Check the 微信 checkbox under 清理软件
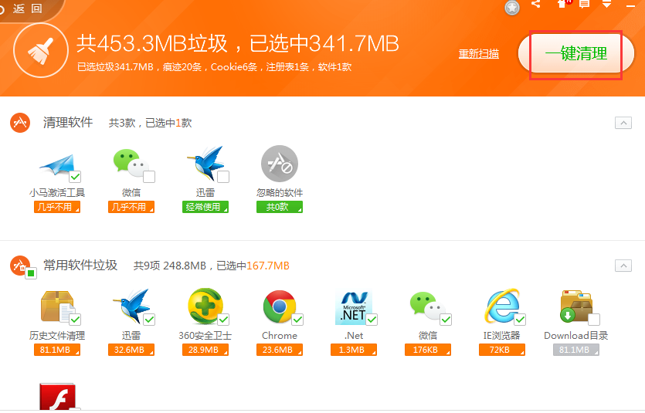Screen dimensions: 645x413 click(x=149, y=177)
